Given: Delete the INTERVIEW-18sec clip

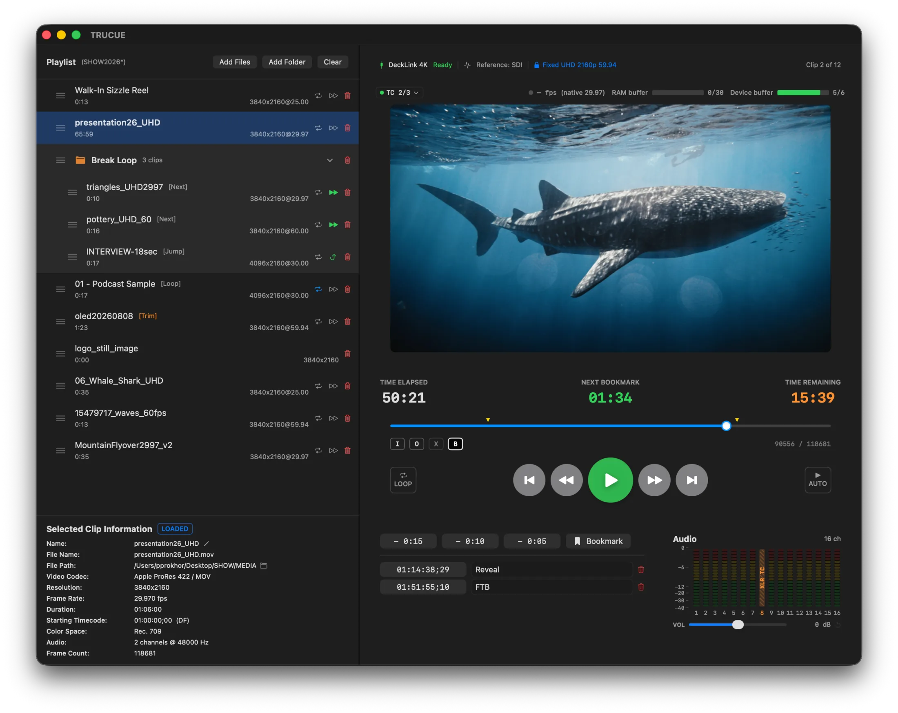Looking at the screenshot, I should tap(347, 257).
